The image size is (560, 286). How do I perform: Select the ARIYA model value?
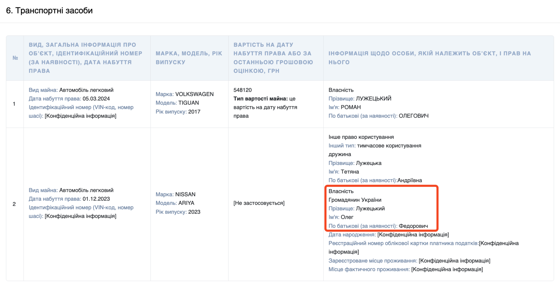click(186, 203)
